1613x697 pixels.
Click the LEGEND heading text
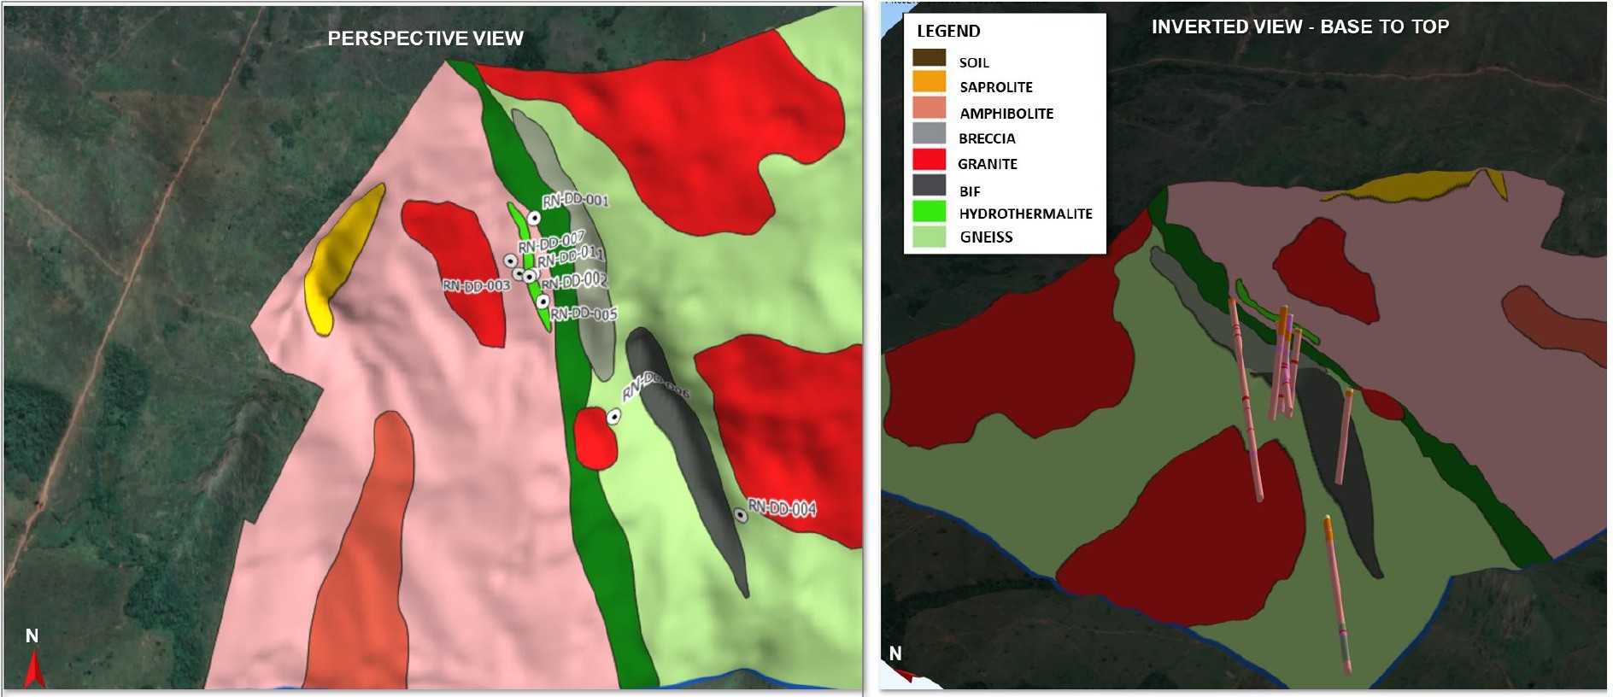pos(948,32)
